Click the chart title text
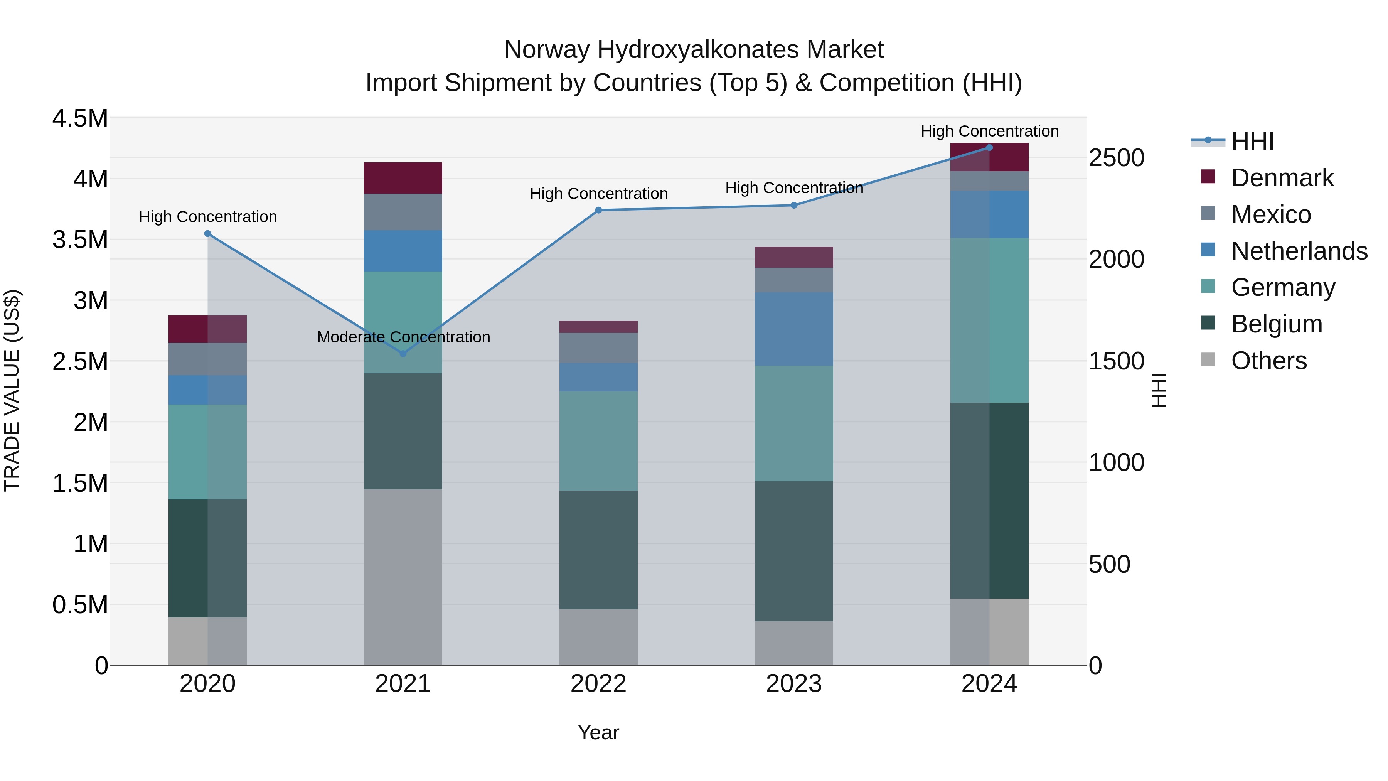The width and height of the screenshot is (1388, 781). (694, 66)
